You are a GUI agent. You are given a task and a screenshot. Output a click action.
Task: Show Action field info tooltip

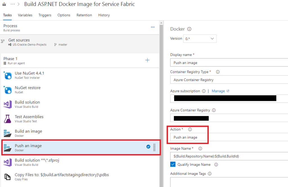pyautogui.click(x=190, y=130)
